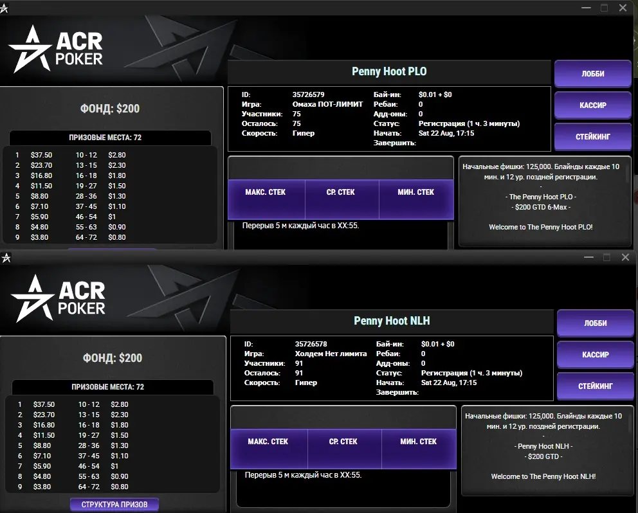Image resolution: width=638 pixels, height=513 pixels.
Task: Click places 46 - 54 row in NLH window
Action: (98, 466)
